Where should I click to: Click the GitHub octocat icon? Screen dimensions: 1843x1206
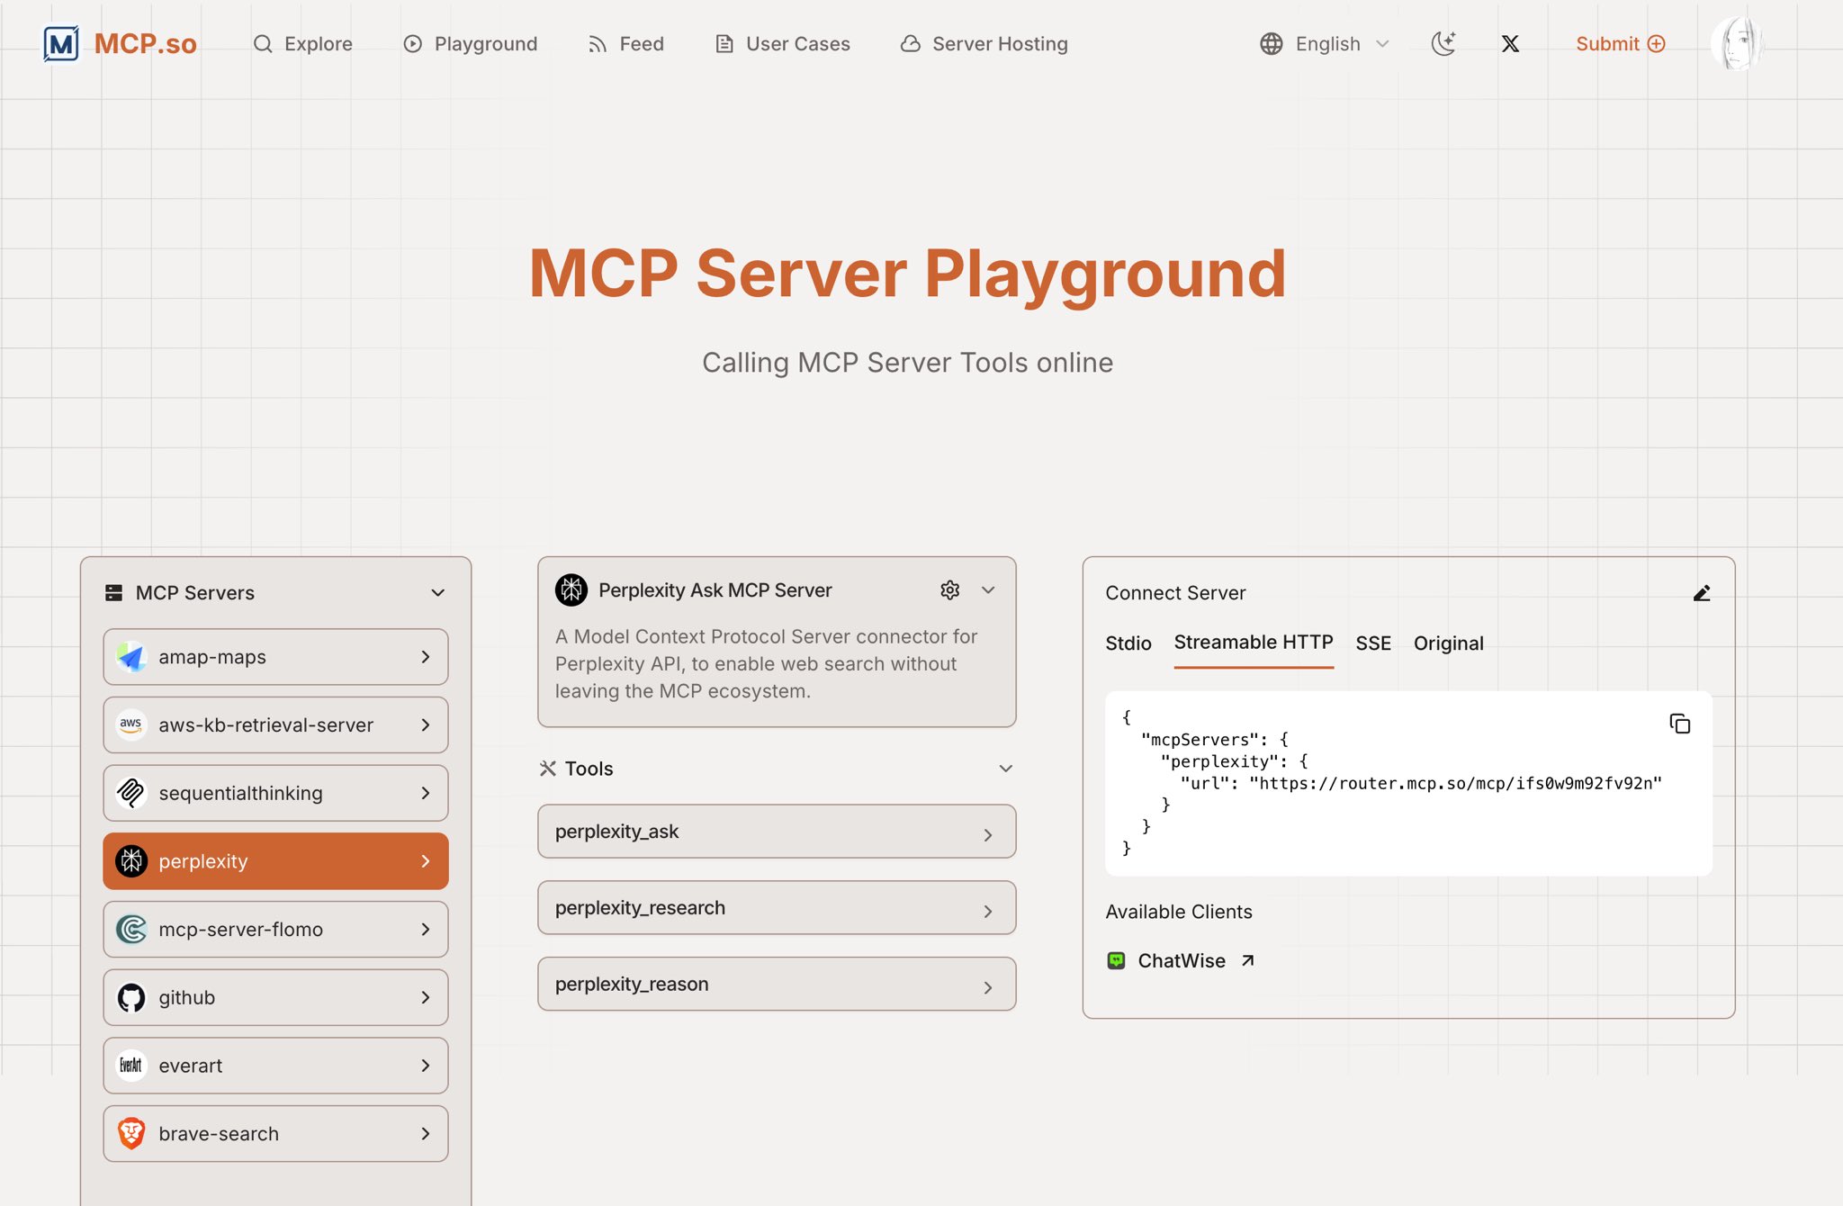pos(131,997)
